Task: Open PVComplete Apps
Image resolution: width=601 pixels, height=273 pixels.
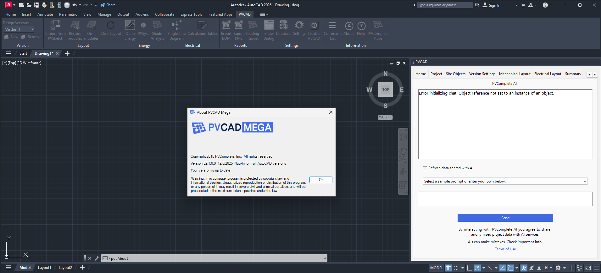Action: click(378, 30)
